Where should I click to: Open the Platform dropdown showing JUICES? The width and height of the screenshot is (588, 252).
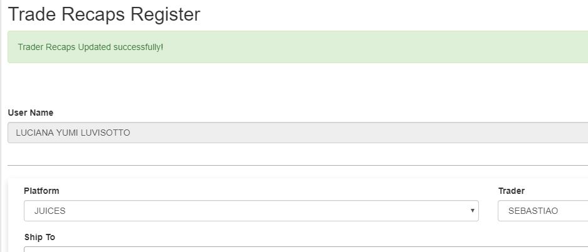(x=251, y=211)
